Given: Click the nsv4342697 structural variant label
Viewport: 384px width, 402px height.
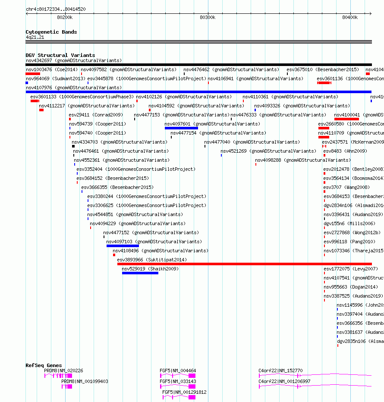Looking at the screenshot, I should pos(74,60).
